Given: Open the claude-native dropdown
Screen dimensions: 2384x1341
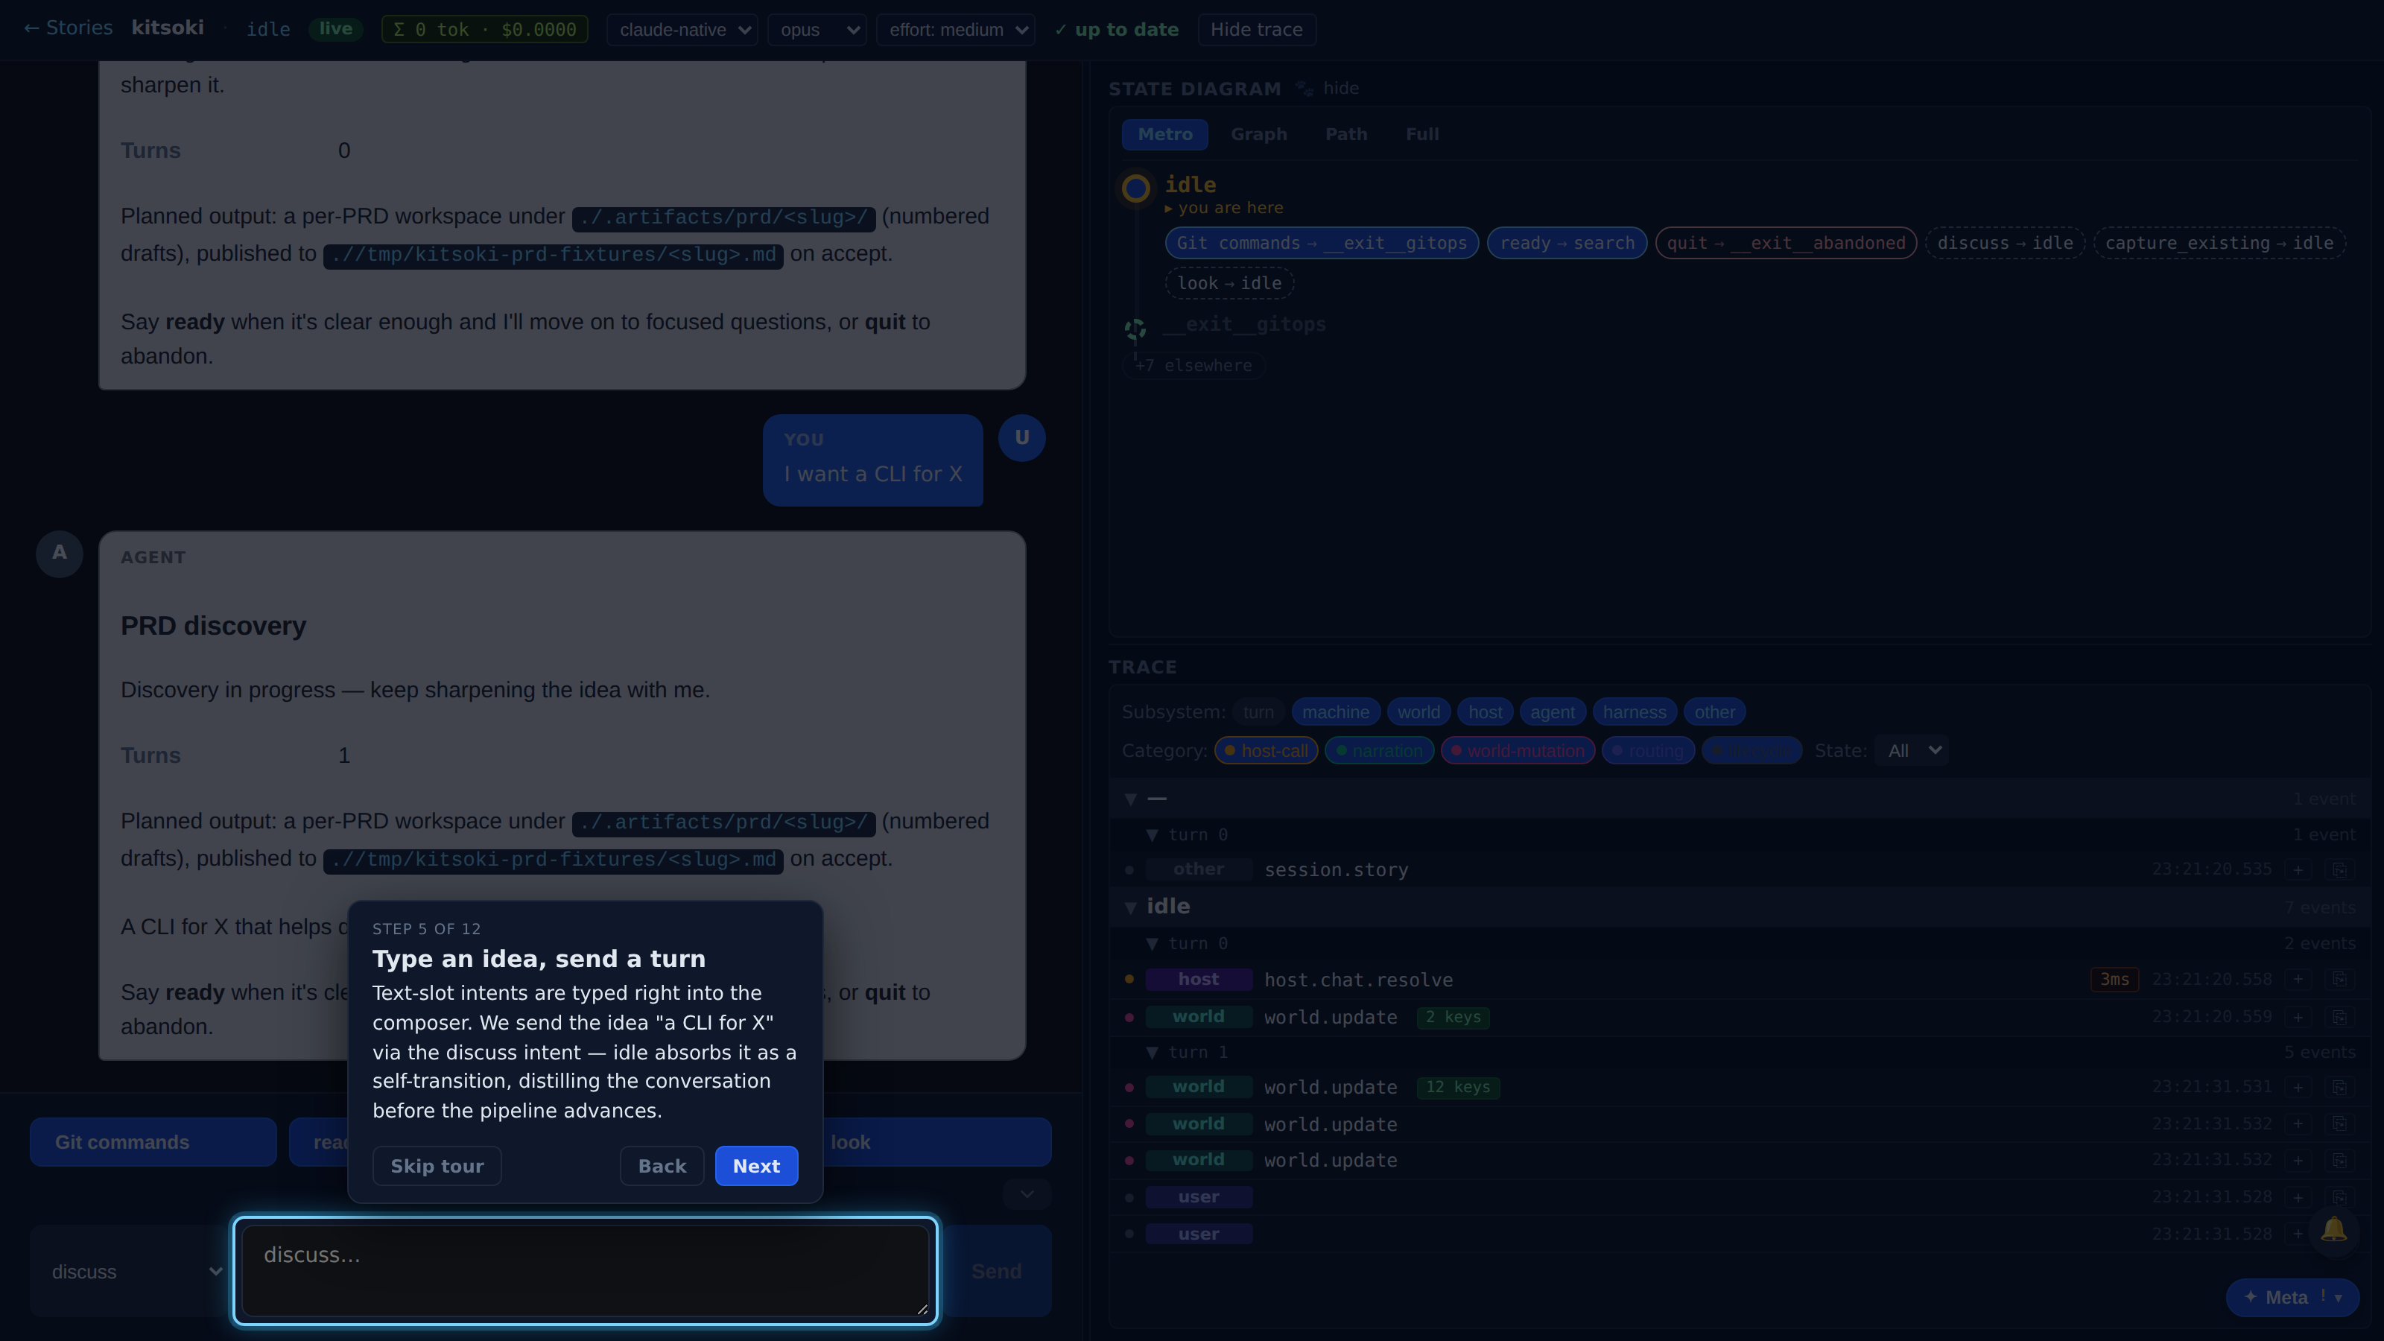Looking at the screenshot, I should coord(682,30).
